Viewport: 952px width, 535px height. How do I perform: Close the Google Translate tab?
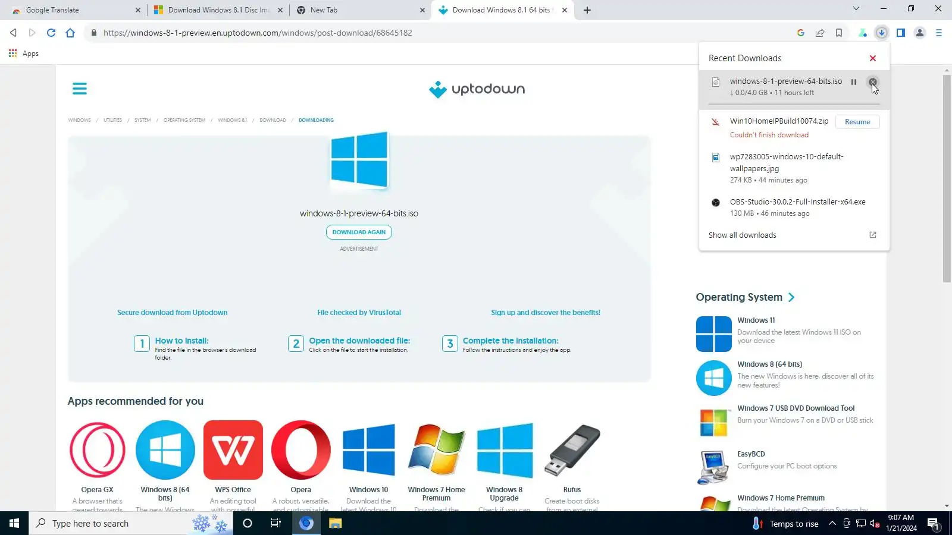(138, 10)
